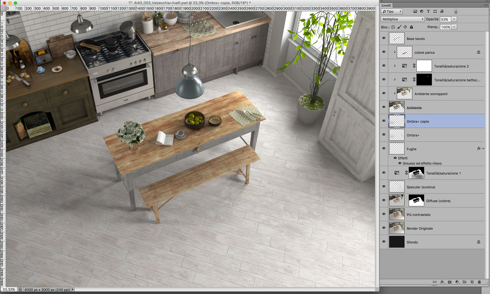Viewport: 490px width, 294px height.
Task: Toggle visibility of Ombra+ copia layer
Action: point(384,121)
